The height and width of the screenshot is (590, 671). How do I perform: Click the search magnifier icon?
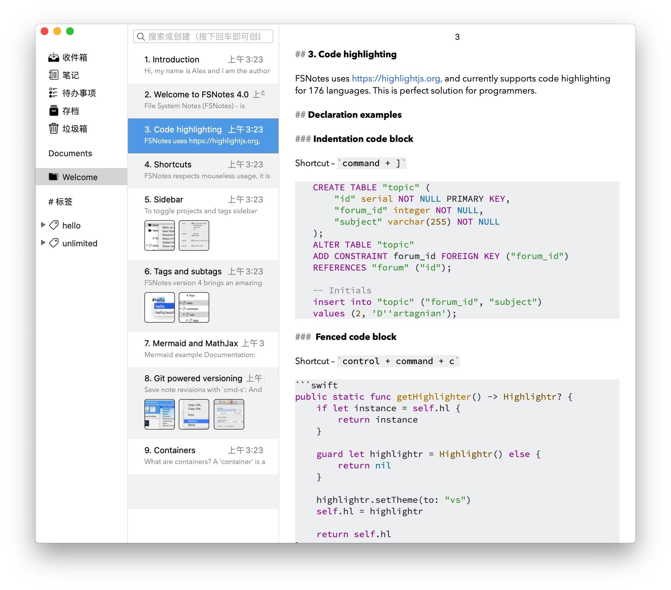141,37
